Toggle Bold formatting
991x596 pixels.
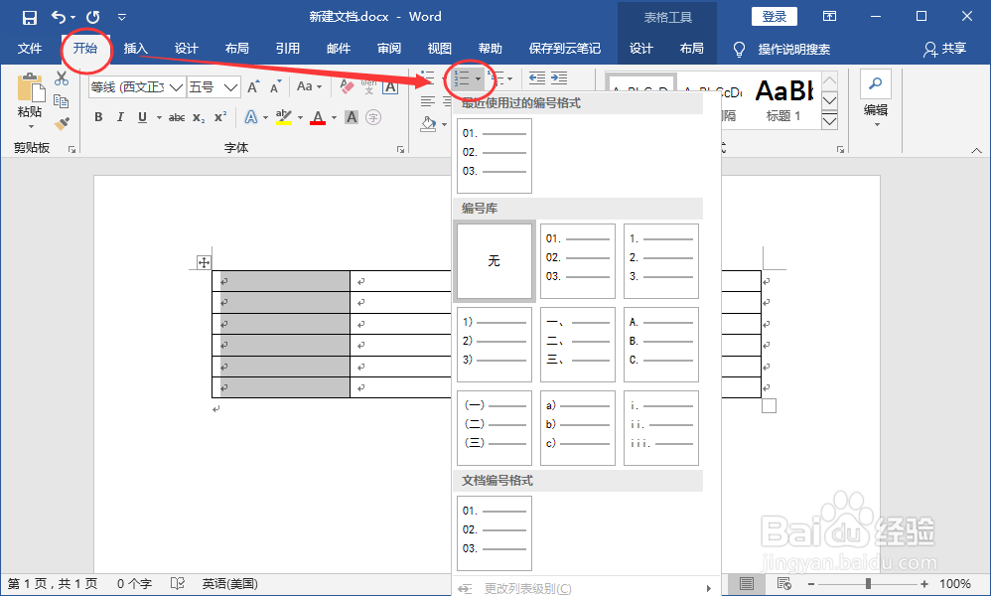point(98,117)
